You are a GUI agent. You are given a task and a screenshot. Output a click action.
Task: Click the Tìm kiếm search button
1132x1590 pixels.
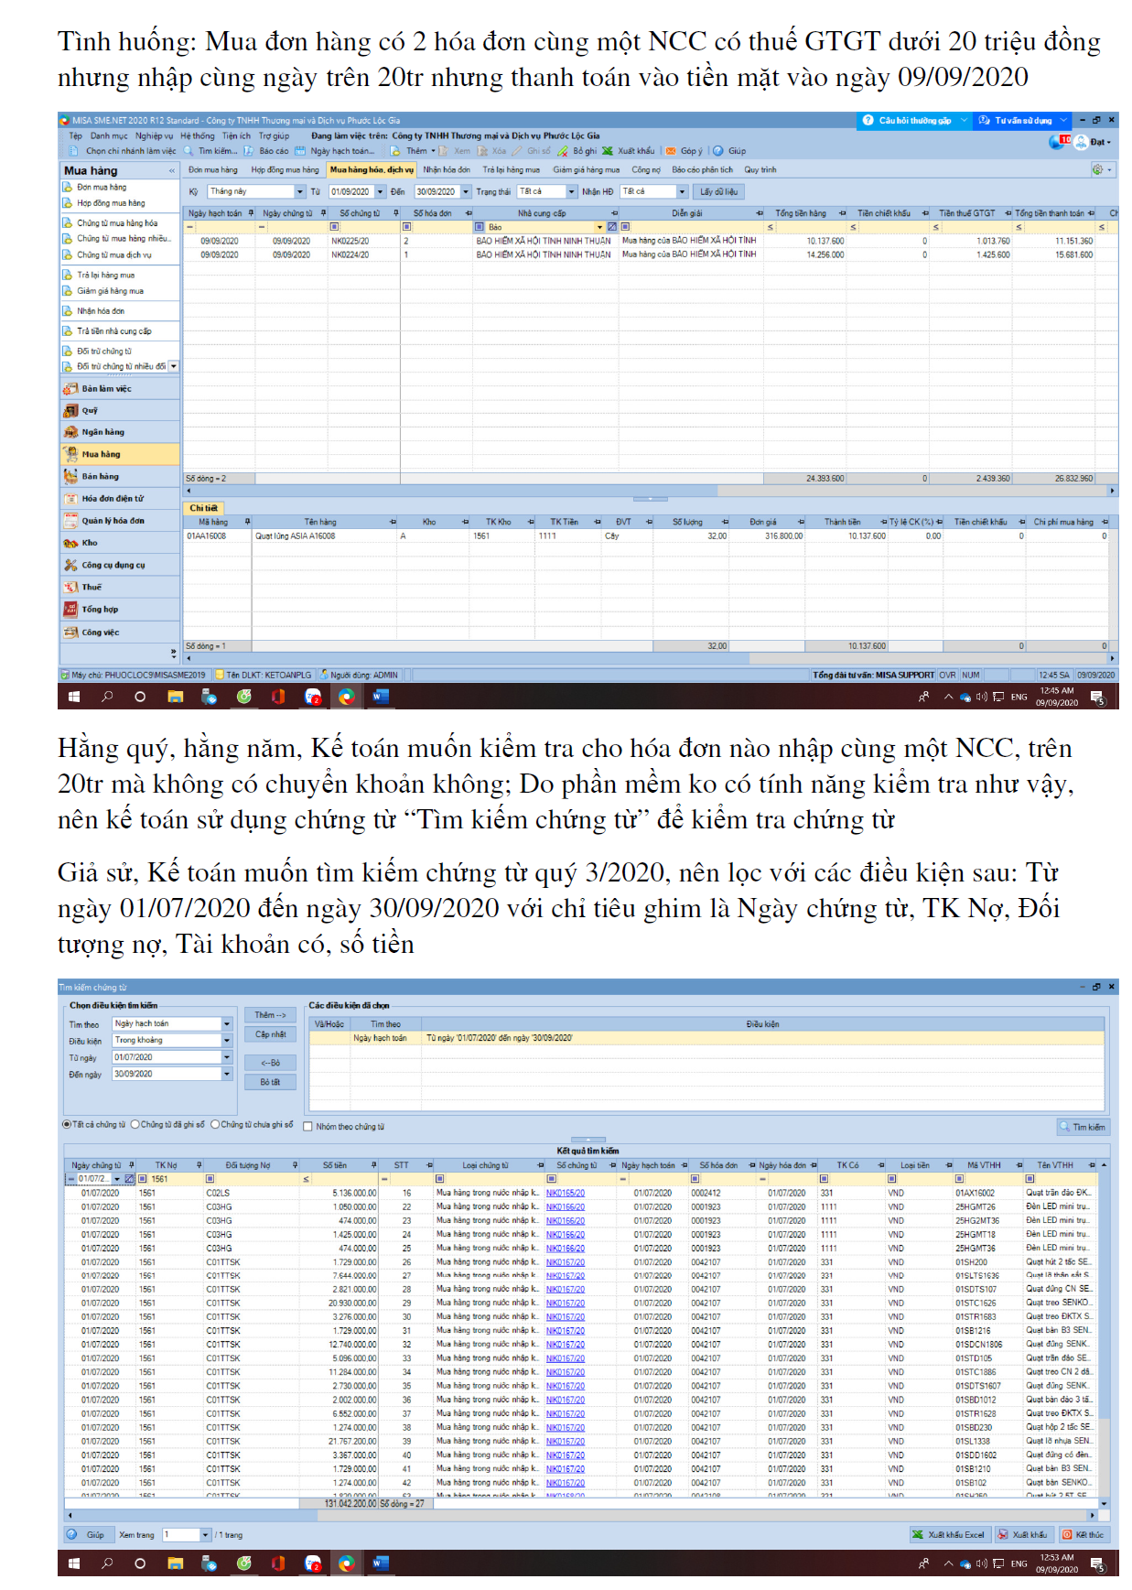pos(1083,1127)
